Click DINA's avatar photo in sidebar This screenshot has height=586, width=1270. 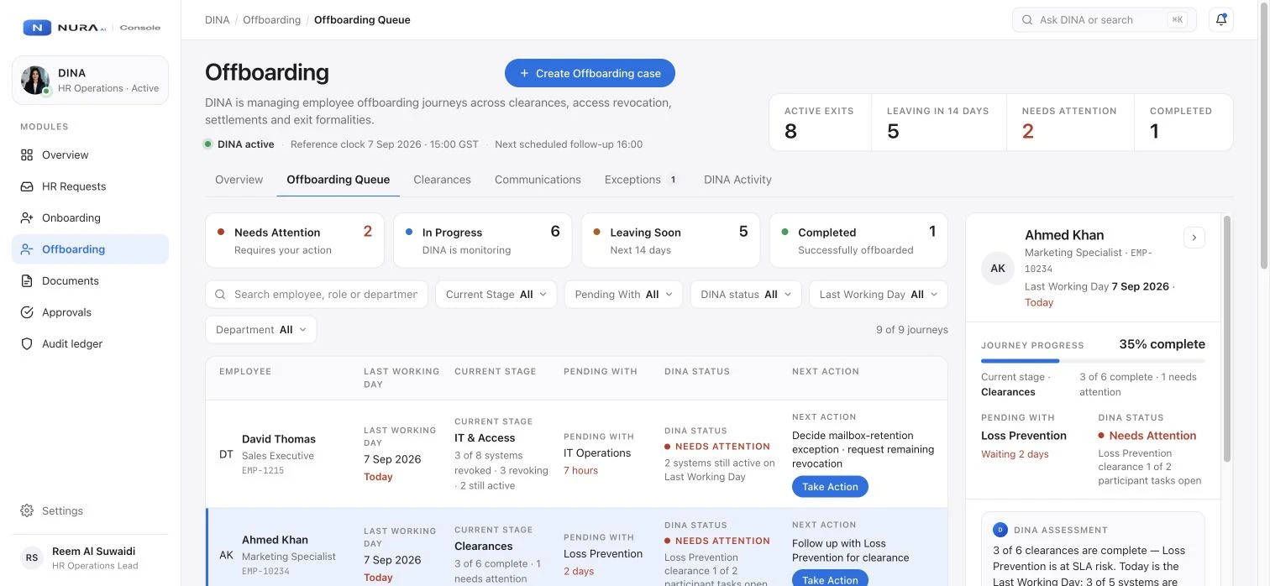35,81
